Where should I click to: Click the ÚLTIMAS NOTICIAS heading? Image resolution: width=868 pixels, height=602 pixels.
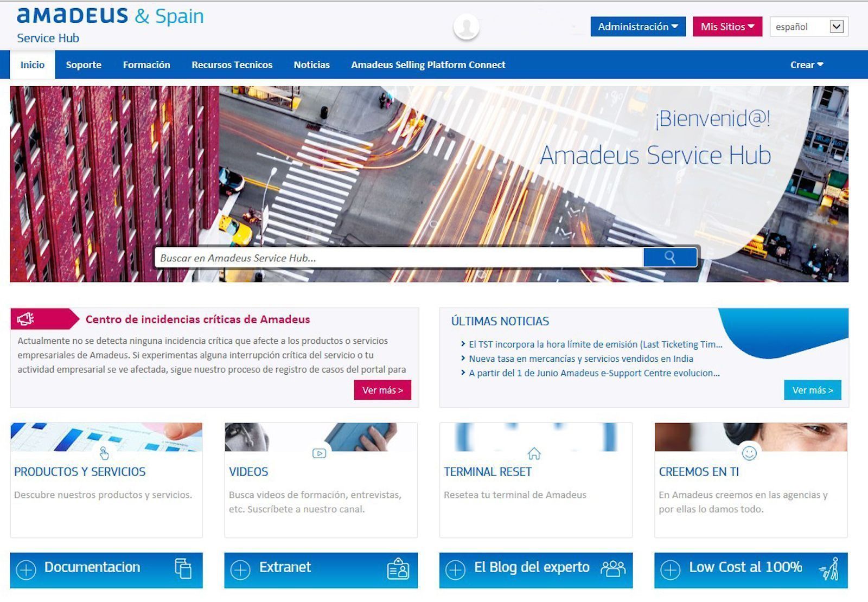tap(500, 321)
